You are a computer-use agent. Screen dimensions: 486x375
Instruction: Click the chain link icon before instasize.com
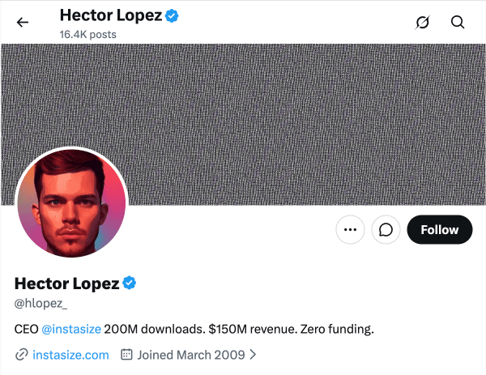pyautogui.click(x=22, y=355)
